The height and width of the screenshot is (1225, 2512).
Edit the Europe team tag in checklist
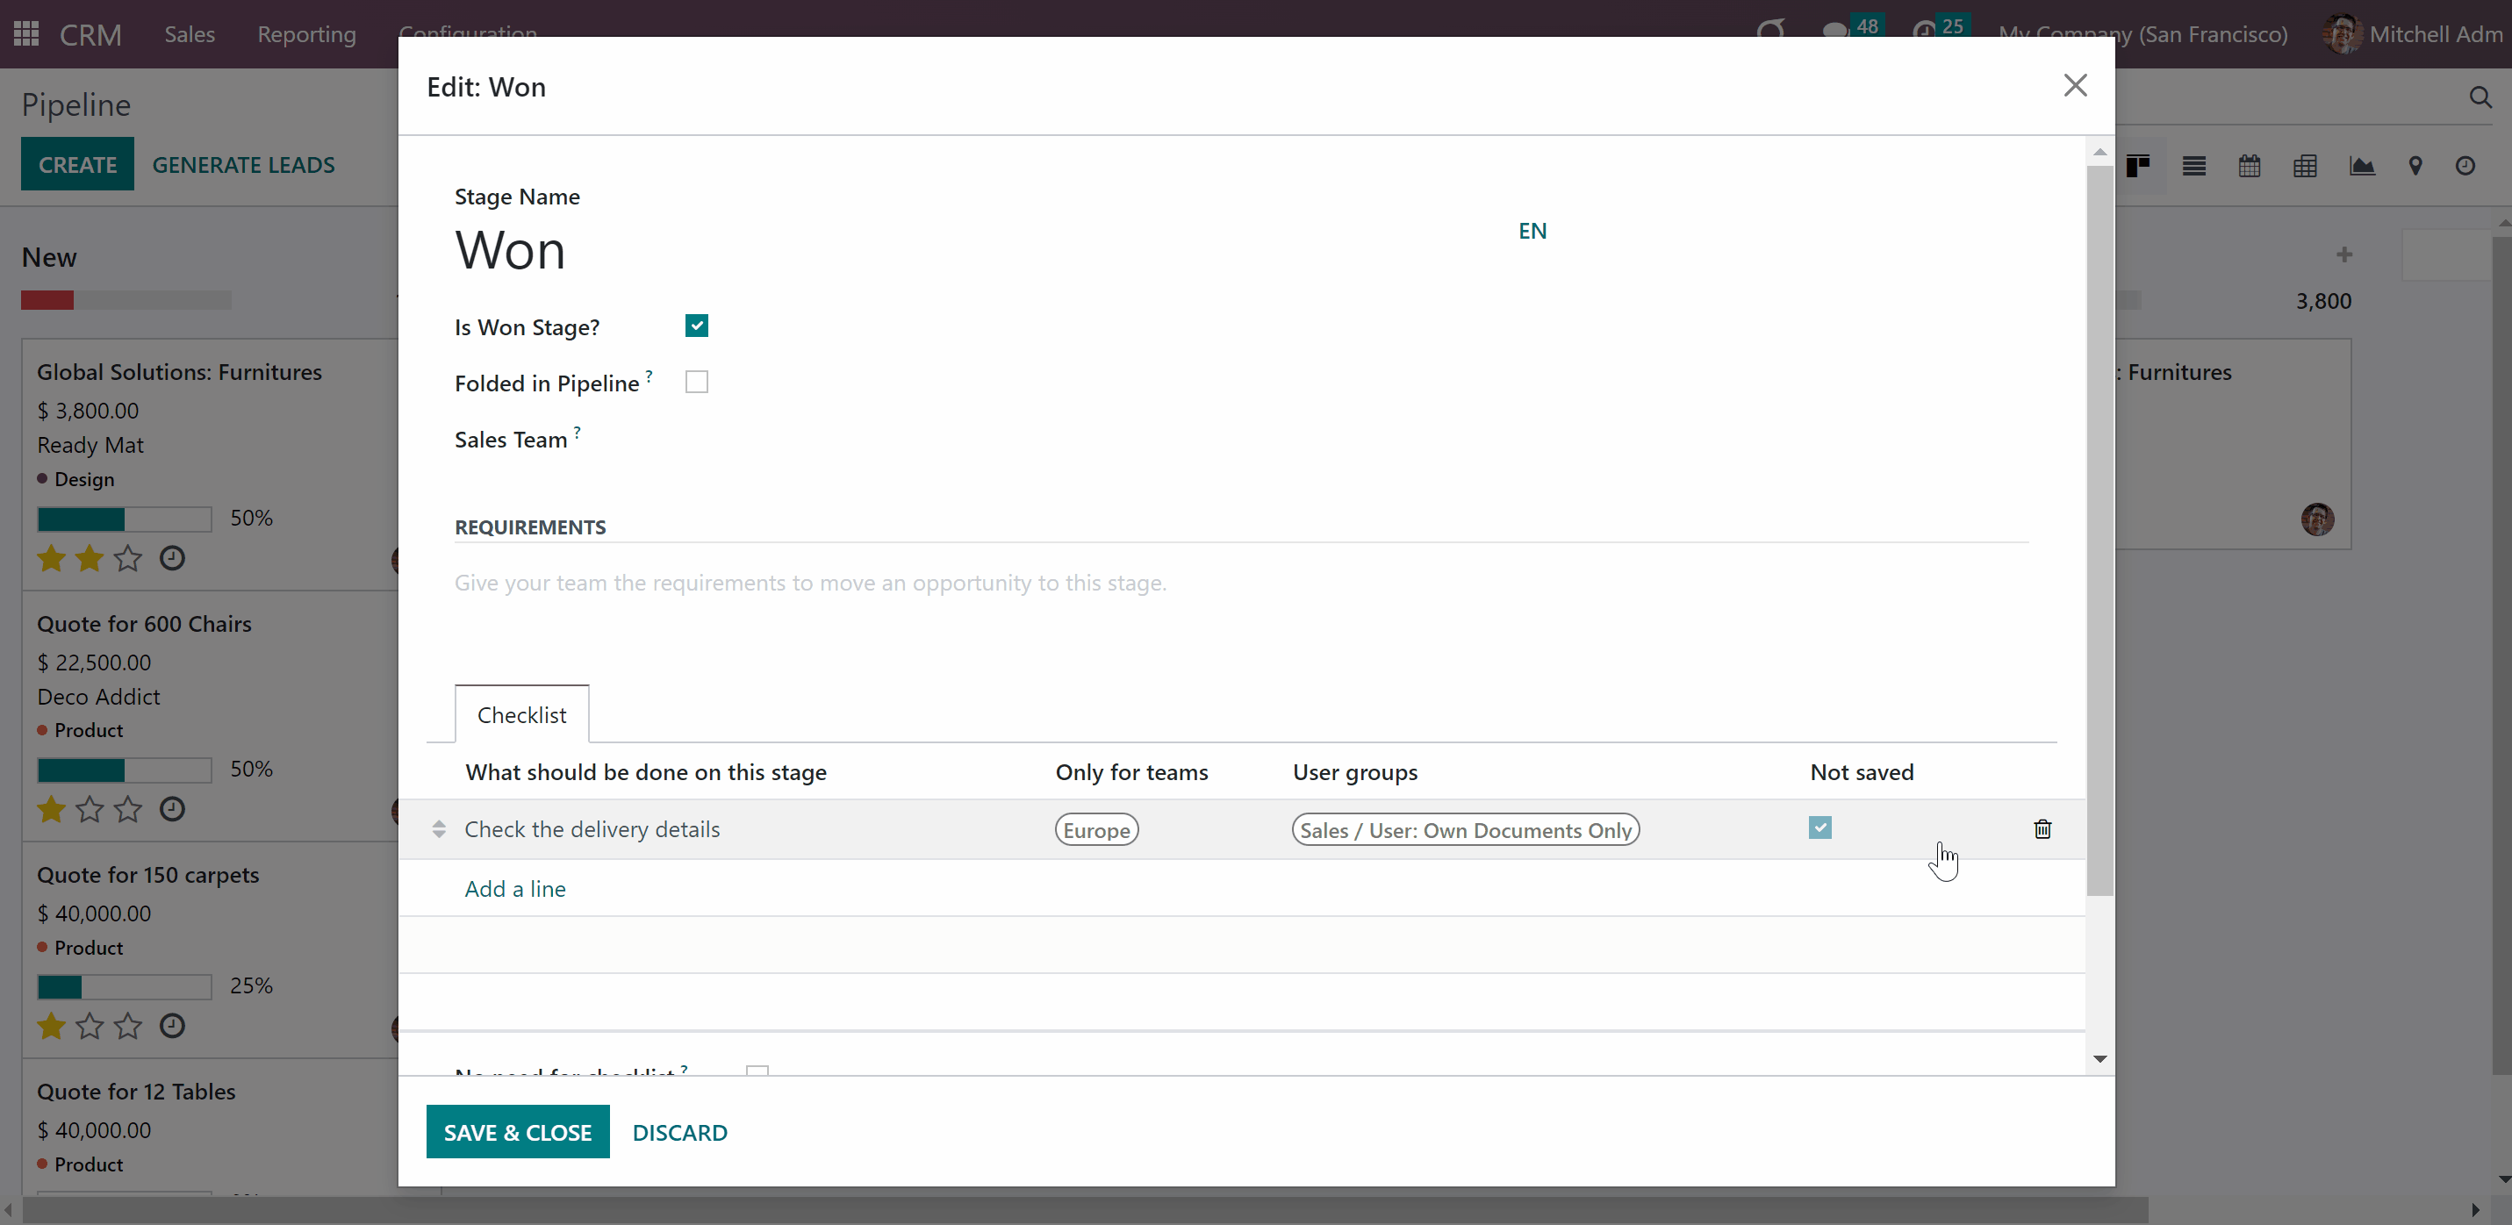coord(1096,830)
